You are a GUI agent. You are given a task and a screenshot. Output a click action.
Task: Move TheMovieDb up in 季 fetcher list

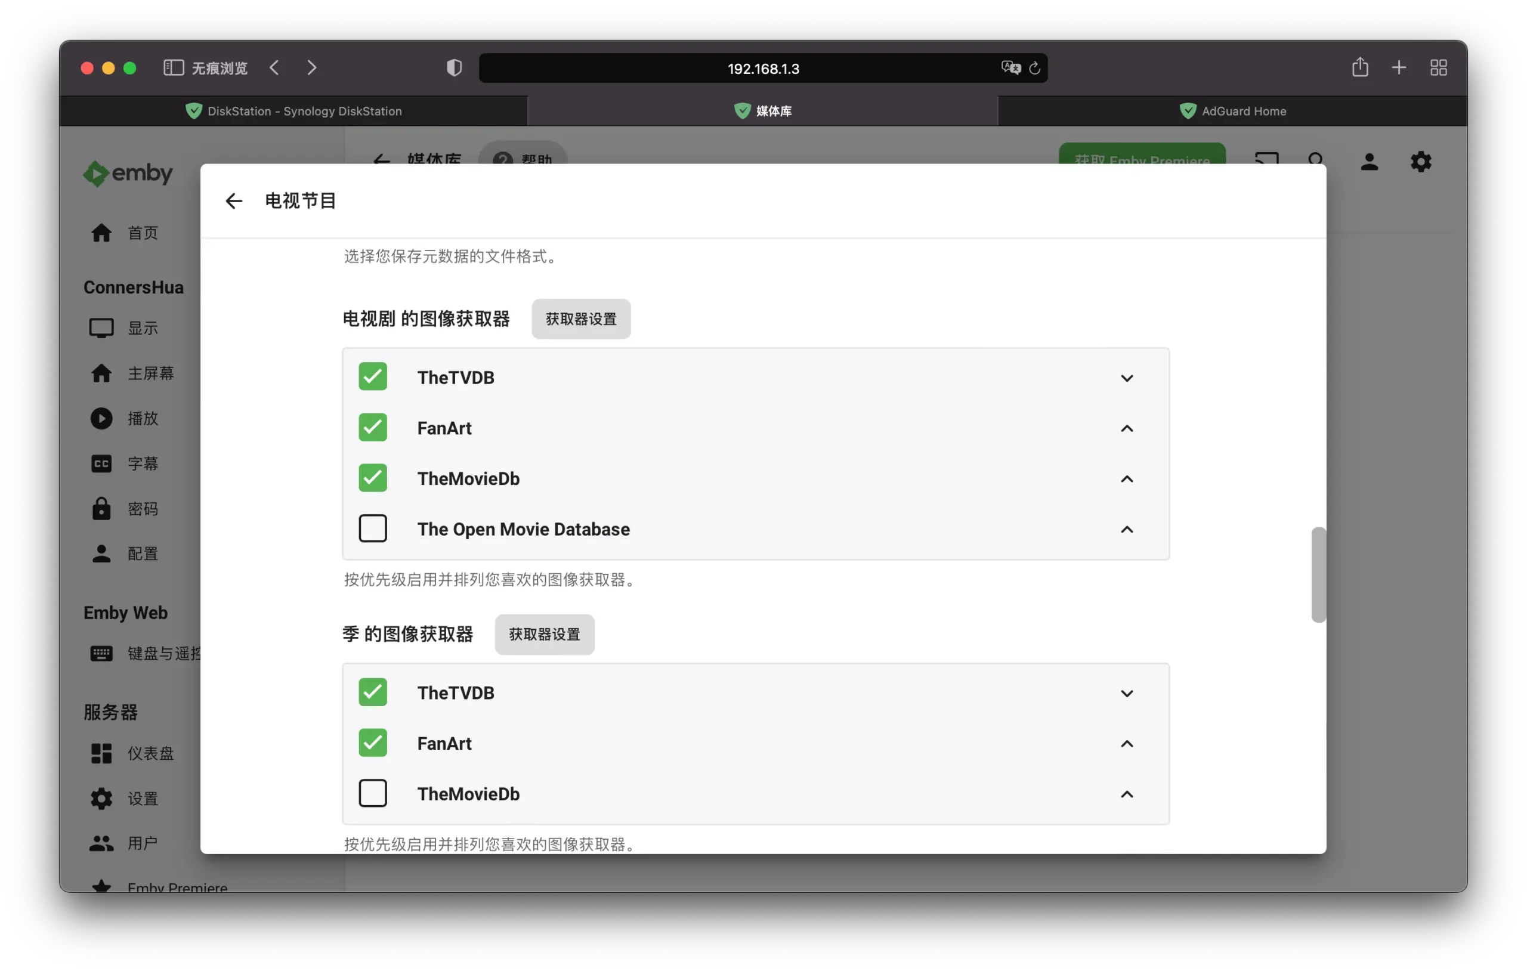pyautogui.click(x=1127, y=794)
